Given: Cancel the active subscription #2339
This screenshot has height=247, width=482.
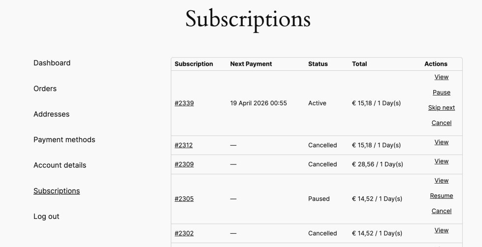Looking at the screenshot, I should point(442,123).
